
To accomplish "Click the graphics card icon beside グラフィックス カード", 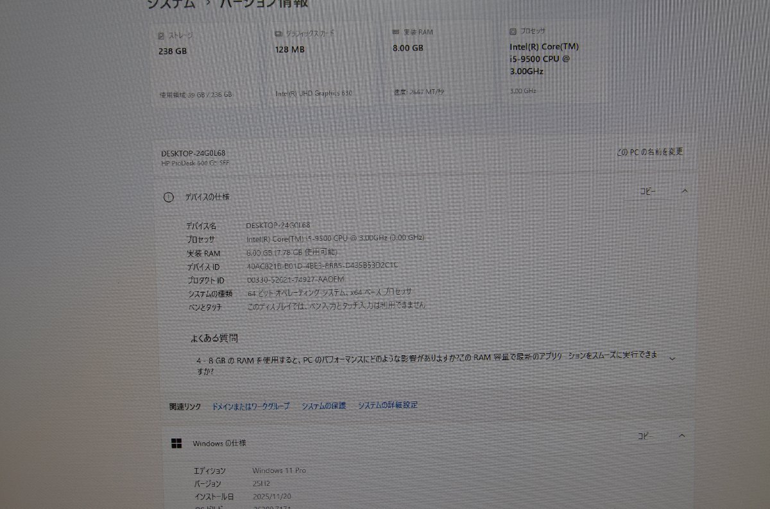I will (x=278, y=33).
